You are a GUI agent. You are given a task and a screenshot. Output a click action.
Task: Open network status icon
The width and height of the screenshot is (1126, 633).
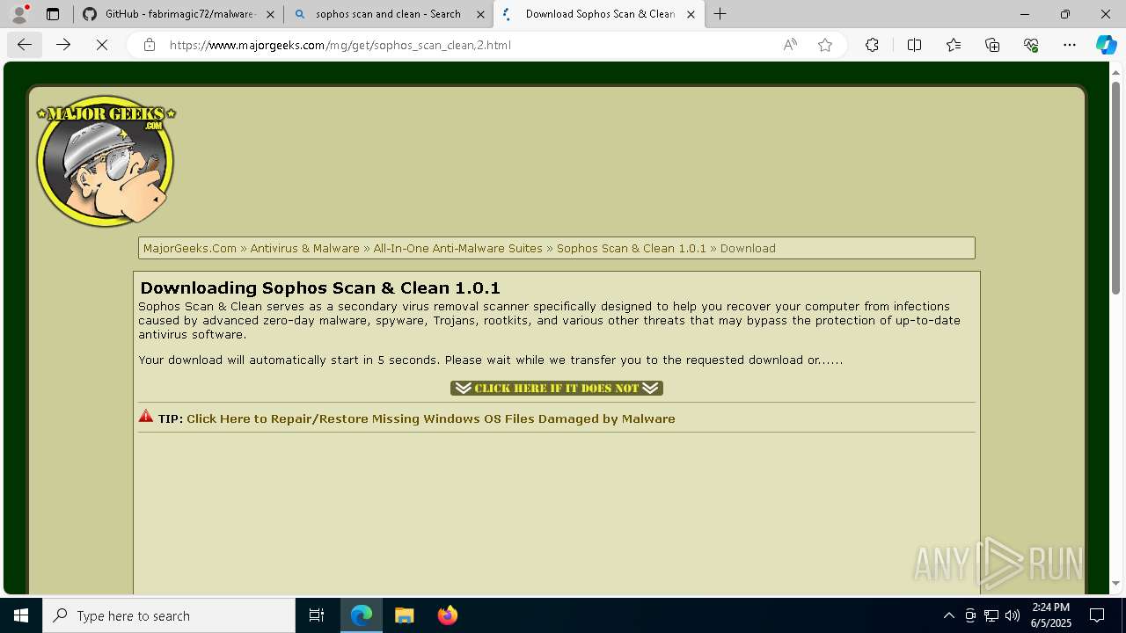click(x=991, y=615)
